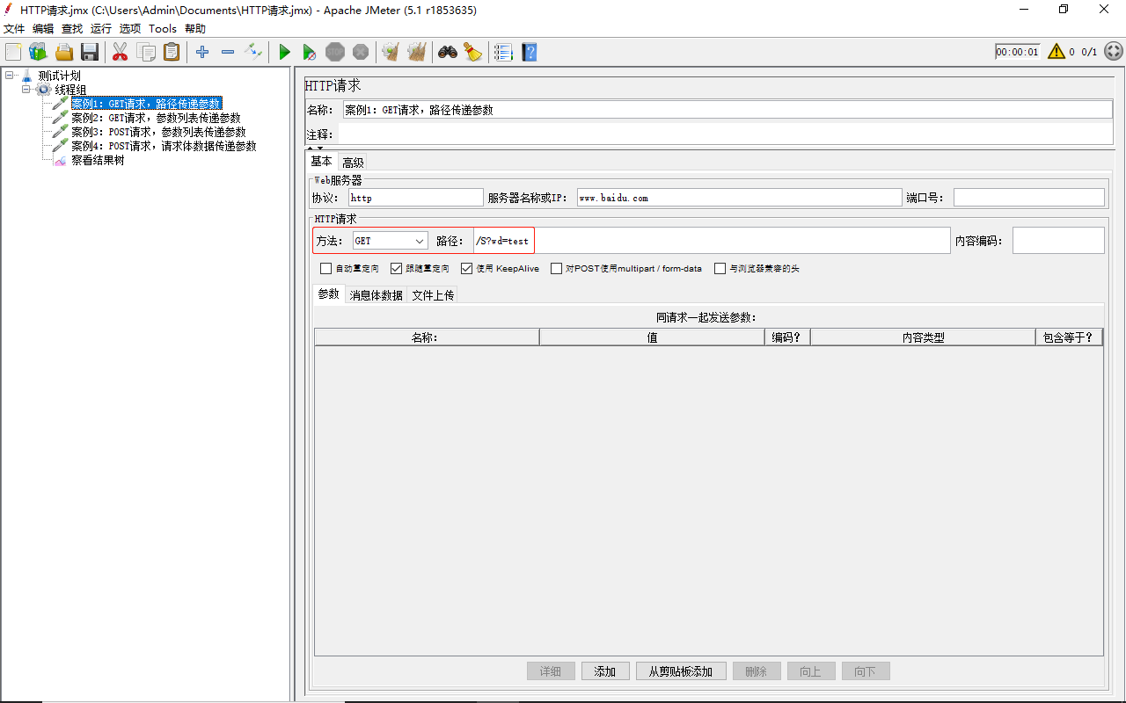Open the 选项 menu
Viewport: 1126px width, 703px height.
[130, 29]
